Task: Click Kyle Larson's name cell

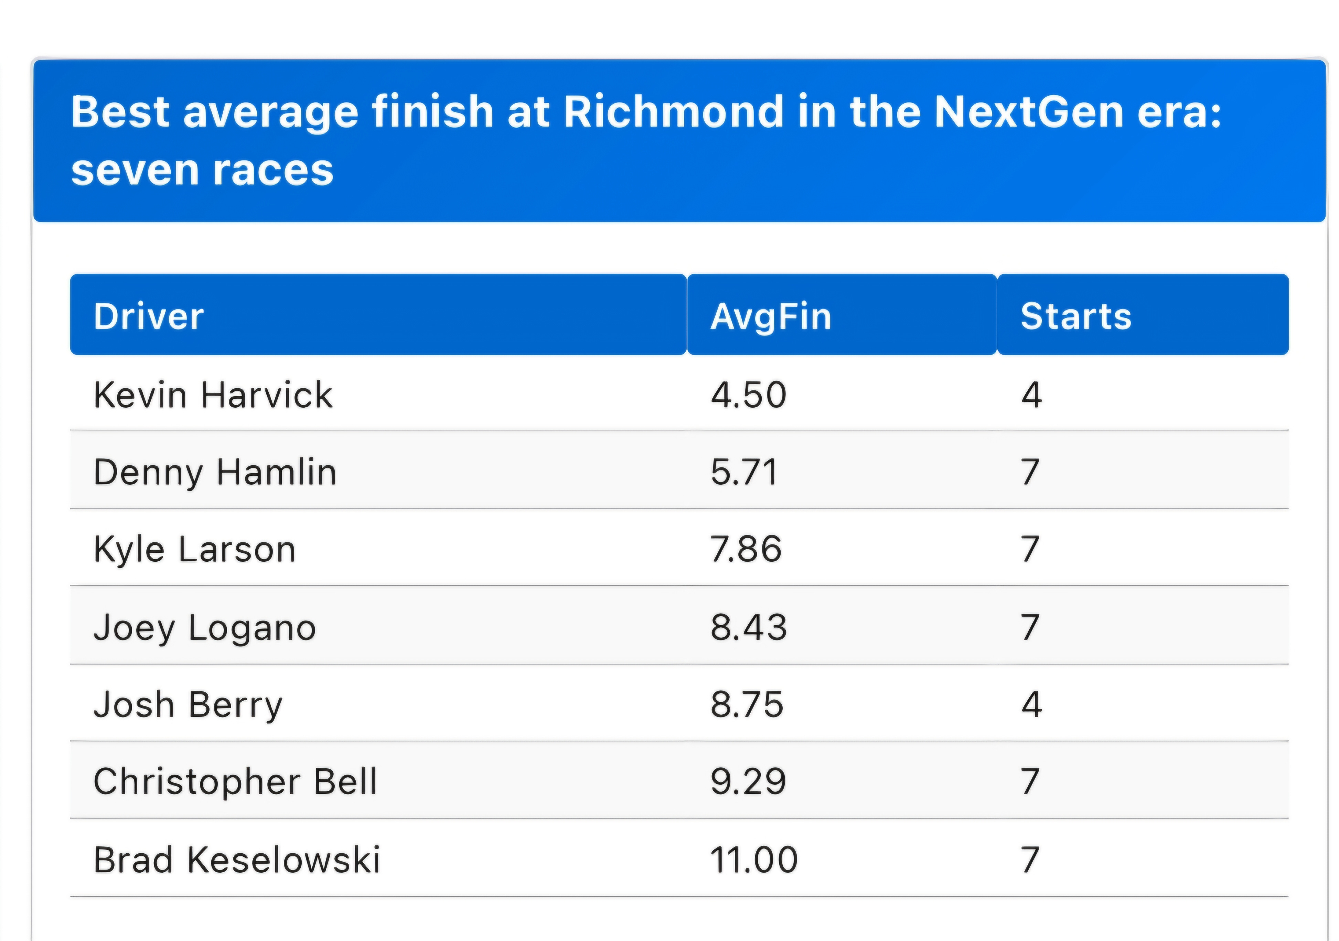Action: point(195,549)
